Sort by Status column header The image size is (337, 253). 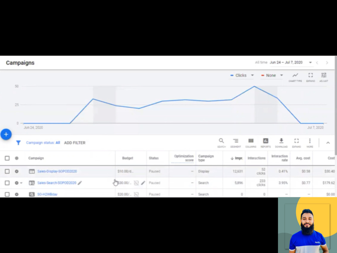[154, 158]
